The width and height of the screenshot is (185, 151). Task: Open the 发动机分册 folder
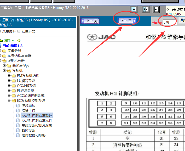click(x=16, y=61)
